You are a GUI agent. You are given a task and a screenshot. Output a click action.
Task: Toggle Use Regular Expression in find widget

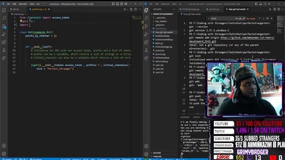244,19
